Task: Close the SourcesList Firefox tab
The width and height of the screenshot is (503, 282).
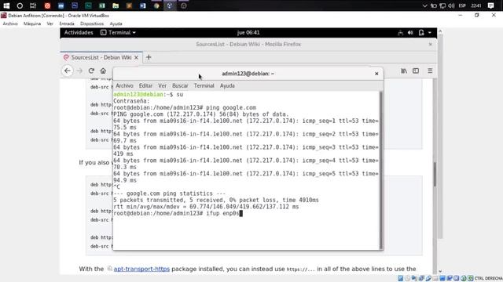Action: [136, 57]
